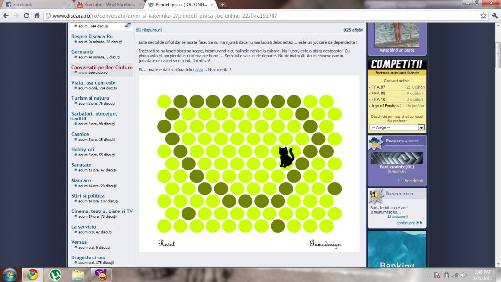Click the Reset game link

pos(166,244)
